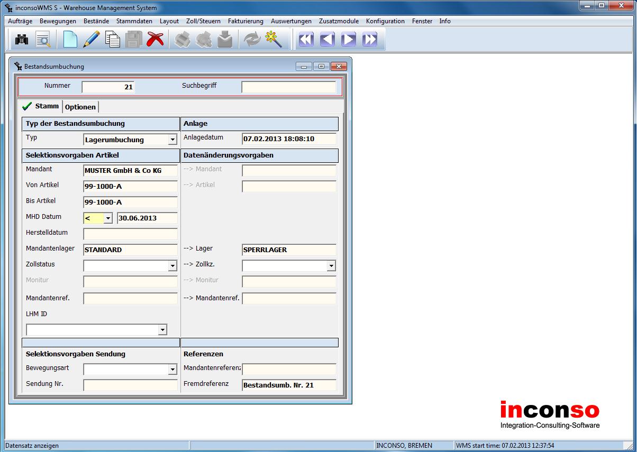This screenshot has width=637, height=452.
Task: Click the Fremdreferenz field Bestandsumb. Nr. 21
Action: point(289,385)
